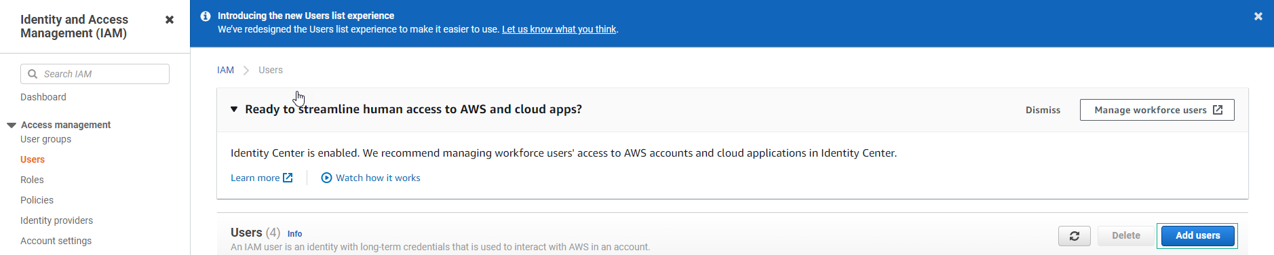Click the refresh users list button

(x=1075, y=236)
